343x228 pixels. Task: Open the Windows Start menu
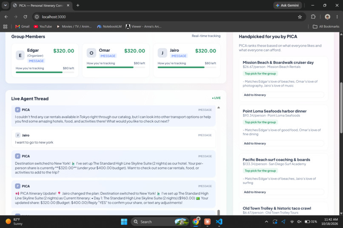pos(124,222)
